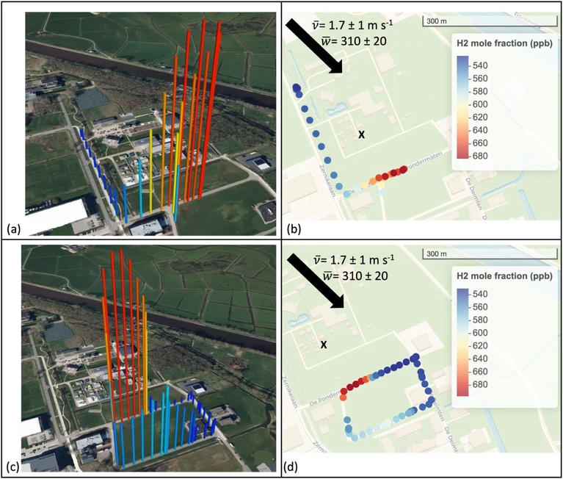Viewport: 563px width, 479px height.
Task: Click the Zernikelaan street label in panel (b)
Action: (326, 181)
